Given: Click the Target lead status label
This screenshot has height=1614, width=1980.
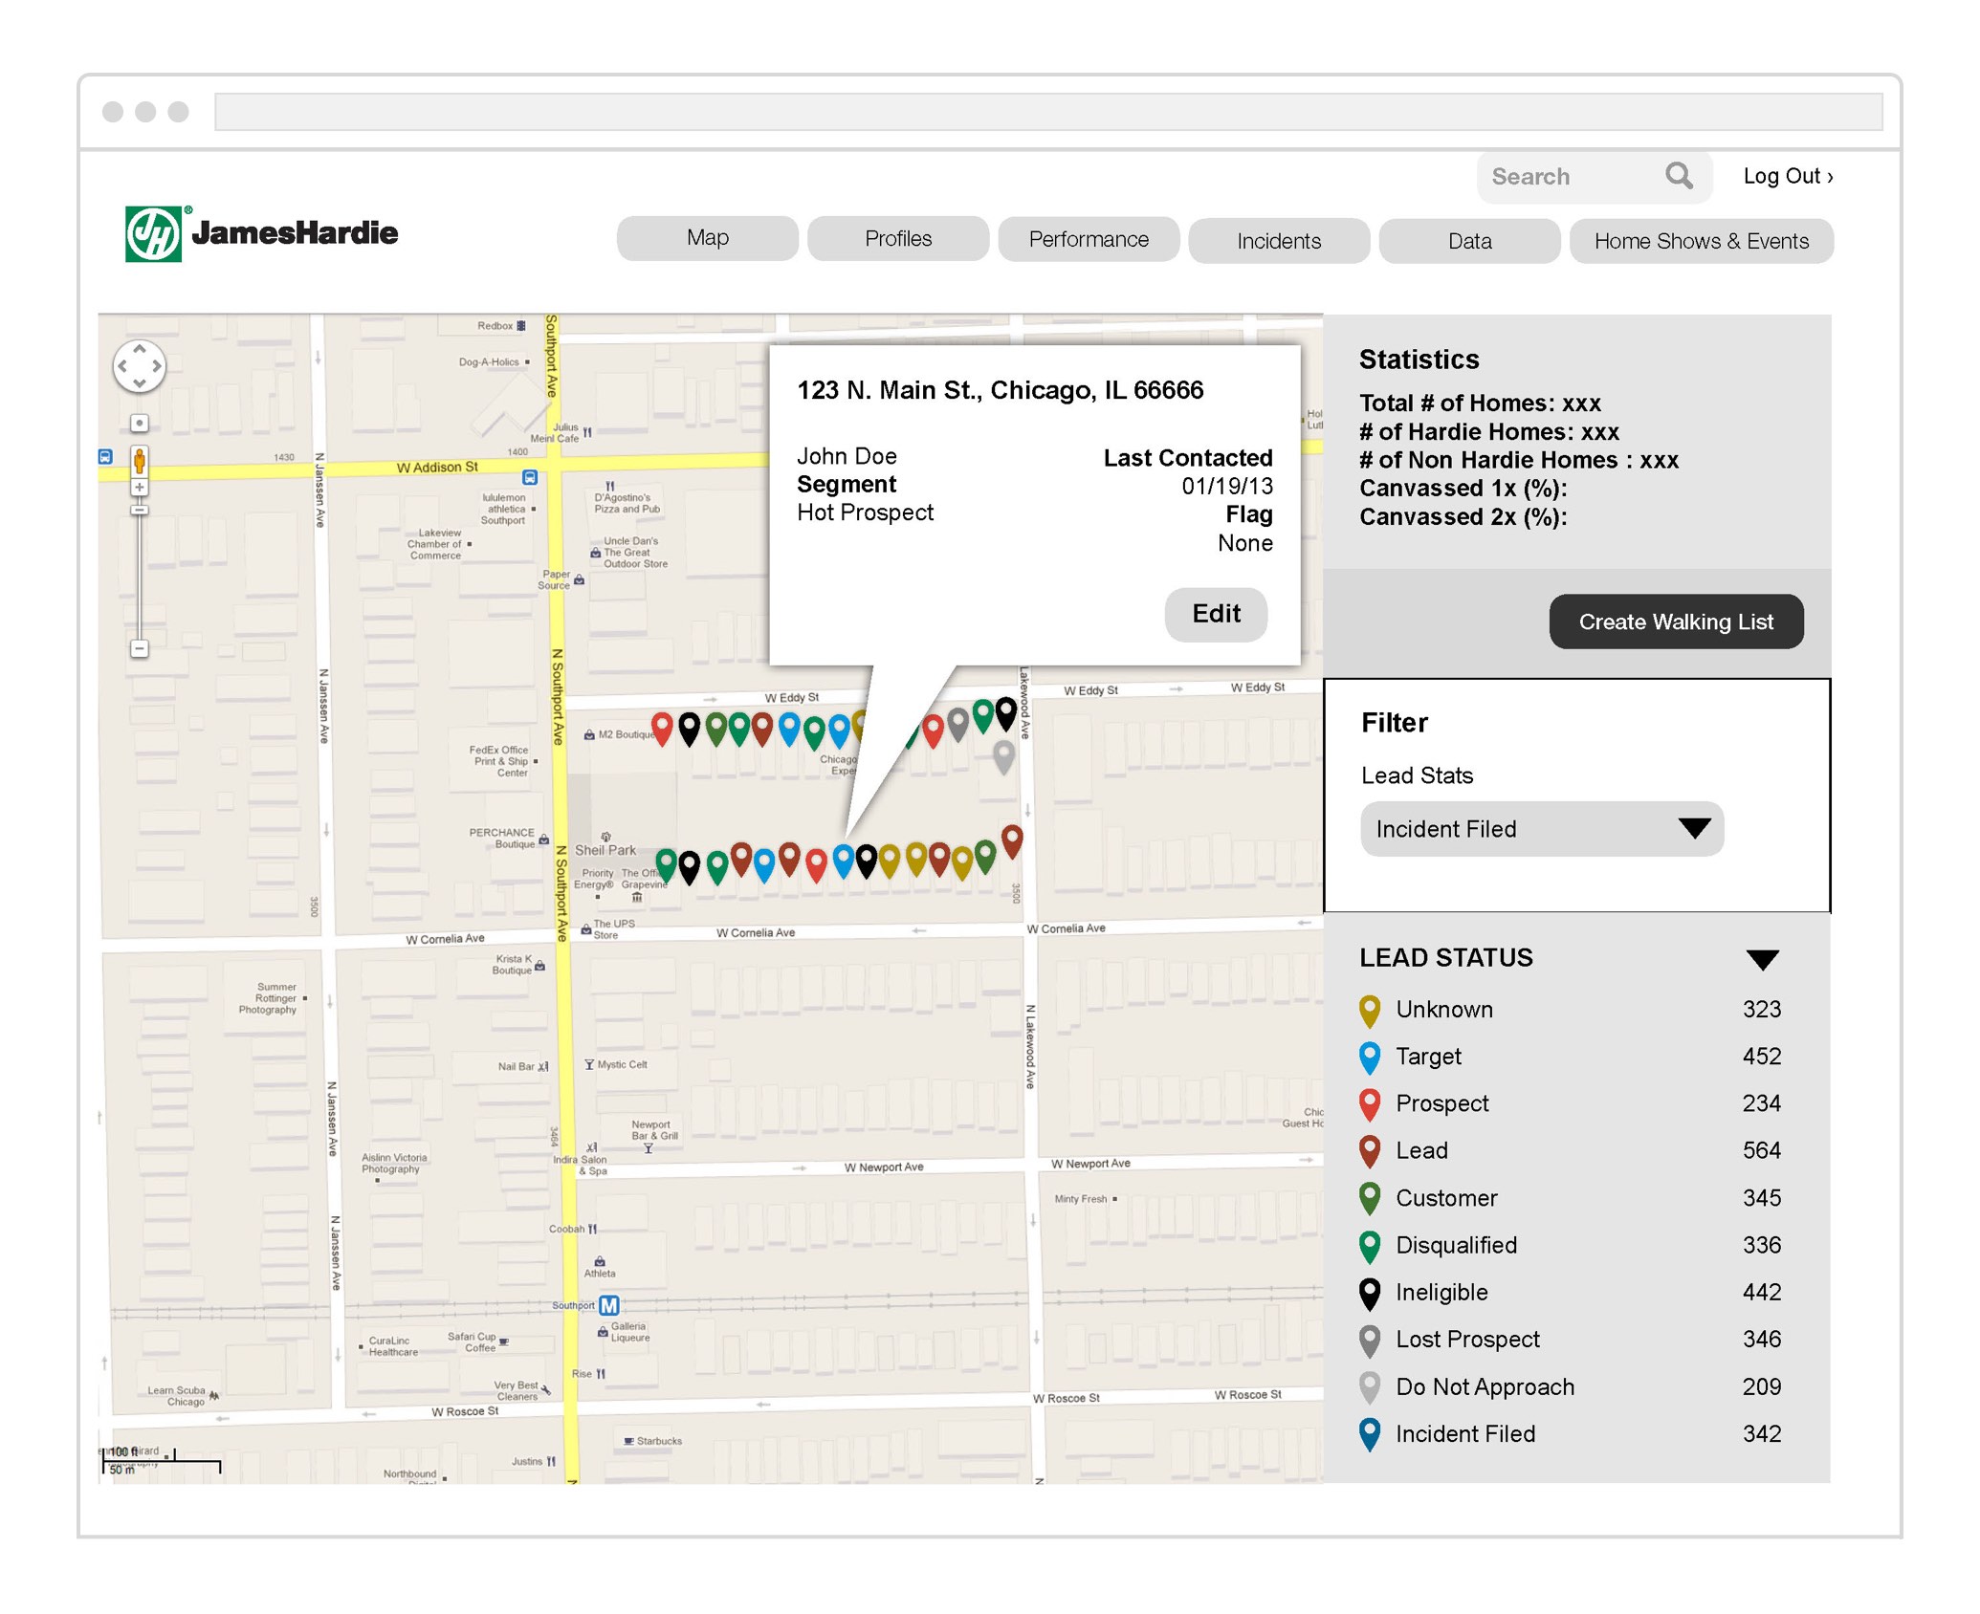Looking at the screenshot, I should point(1428,1057).
